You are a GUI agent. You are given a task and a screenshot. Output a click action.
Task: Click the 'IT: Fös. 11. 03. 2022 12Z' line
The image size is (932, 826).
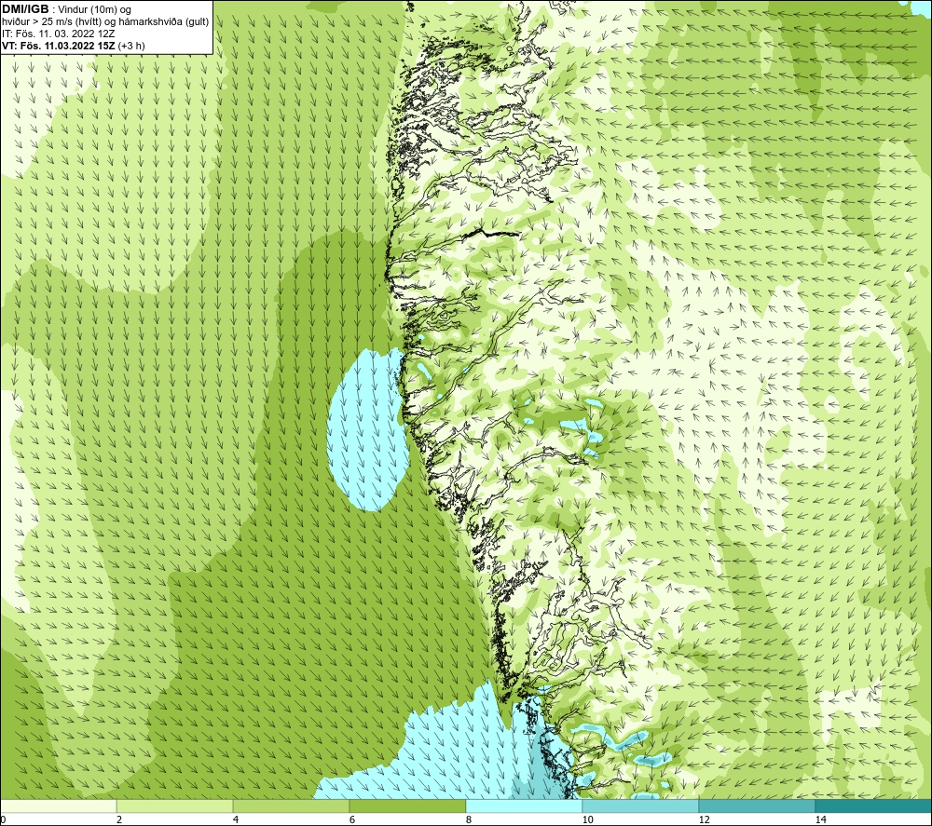coord(58,34)
